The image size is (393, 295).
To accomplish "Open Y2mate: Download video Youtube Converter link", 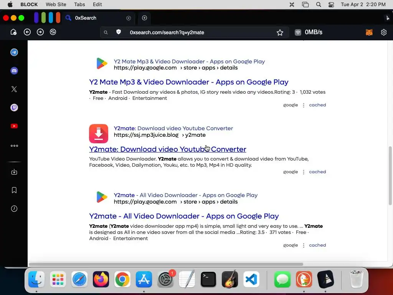I will (168, 149).
